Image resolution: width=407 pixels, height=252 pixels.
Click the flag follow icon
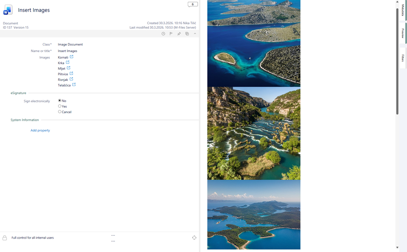171,34
